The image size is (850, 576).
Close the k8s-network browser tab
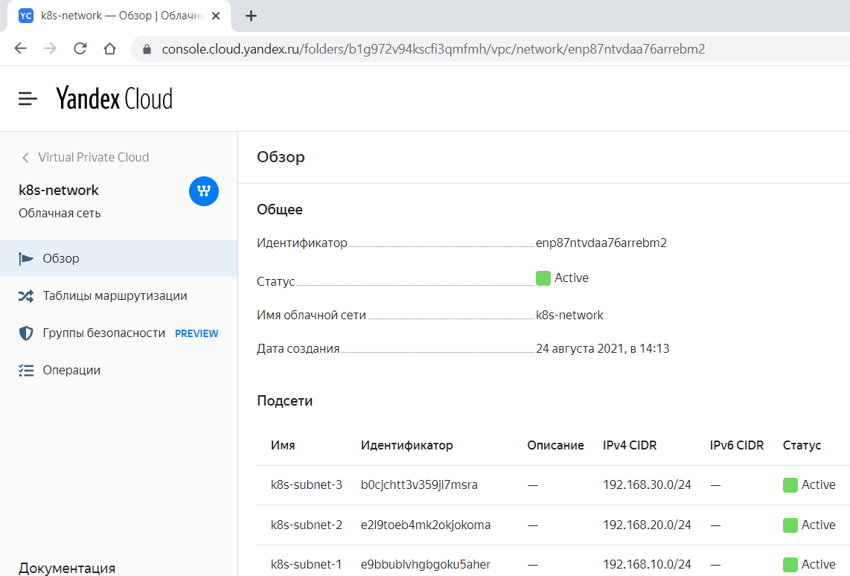click(216, 16)
